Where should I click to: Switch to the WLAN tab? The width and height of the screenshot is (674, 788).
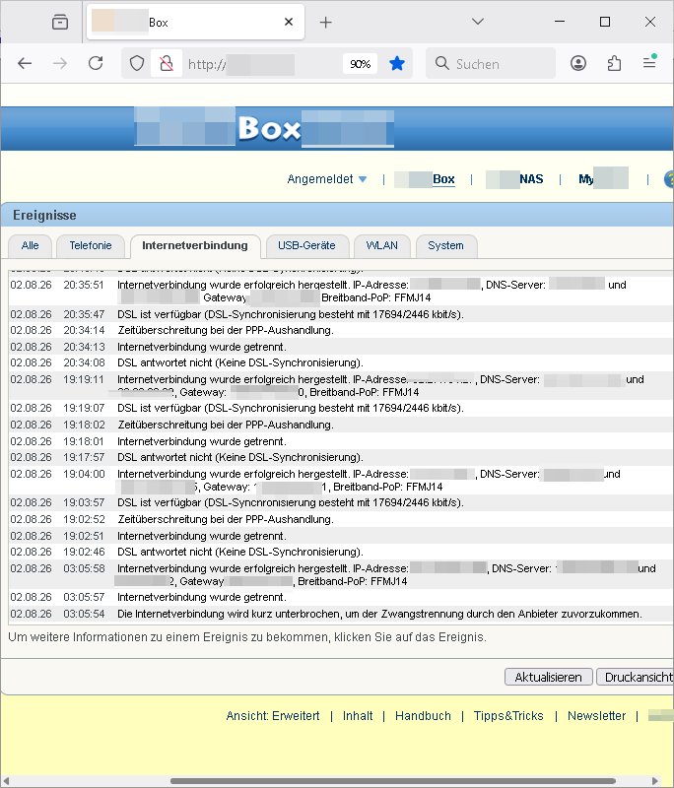[382, 245]
